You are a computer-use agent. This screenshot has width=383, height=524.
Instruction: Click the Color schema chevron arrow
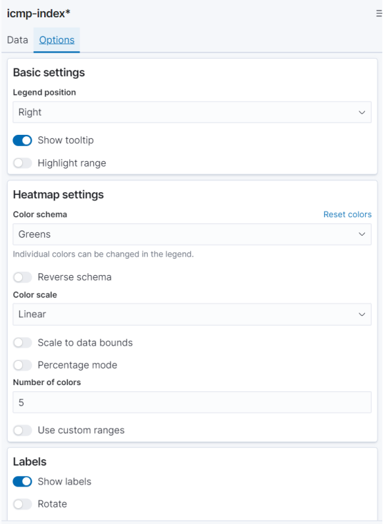point(362,234)
